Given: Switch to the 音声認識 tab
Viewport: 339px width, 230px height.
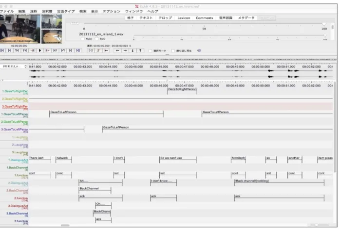Looking at the screenshot, I should pyautogui.click(x=226, y=18).
